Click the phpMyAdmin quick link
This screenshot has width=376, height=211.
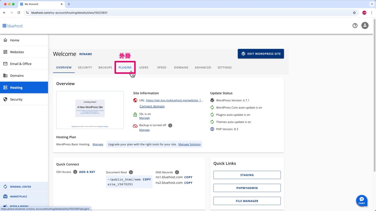[247, 188]
